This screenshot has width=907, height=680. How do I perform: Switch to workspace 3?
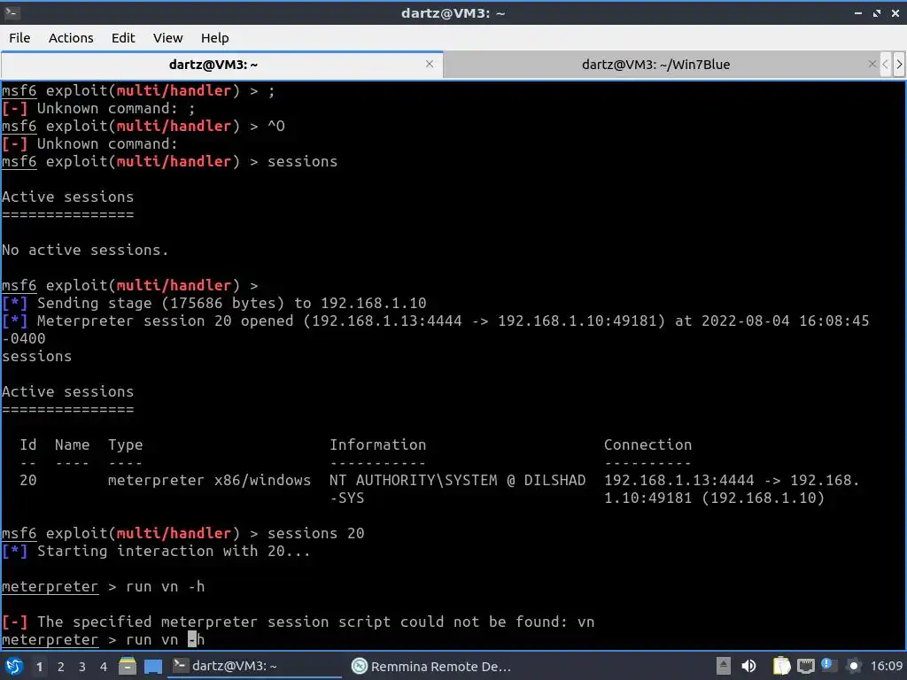point(82,667)
